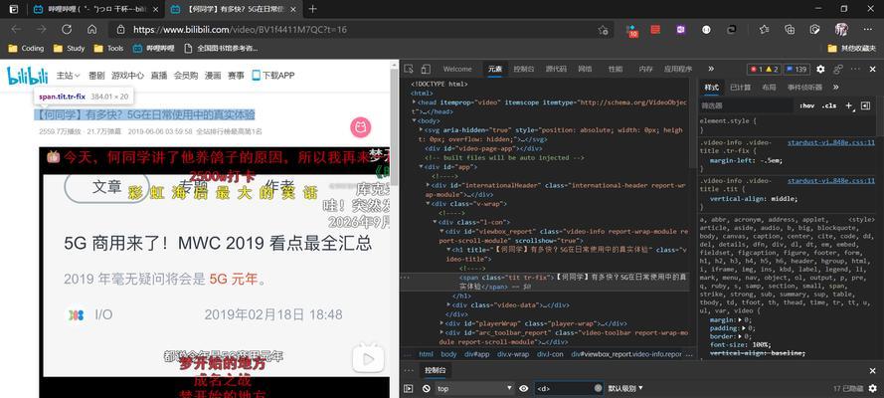Open console settings gear icon
884x398 pixels.
pyautogui.click(x=873, y=388)
